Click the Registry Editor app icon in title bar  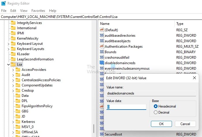coord(3,4)
